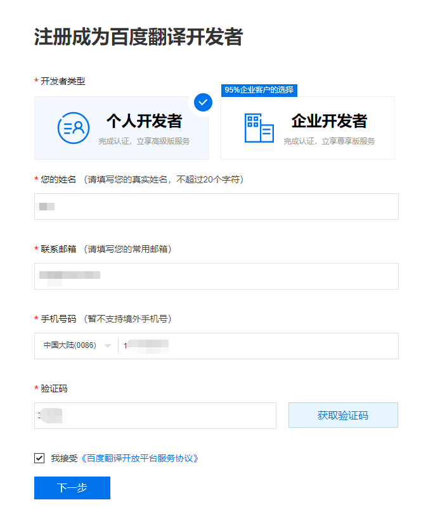Click the country code dropdown arrow
The image size is (421, 519).
pyautogui.click(x=107, y=346)
